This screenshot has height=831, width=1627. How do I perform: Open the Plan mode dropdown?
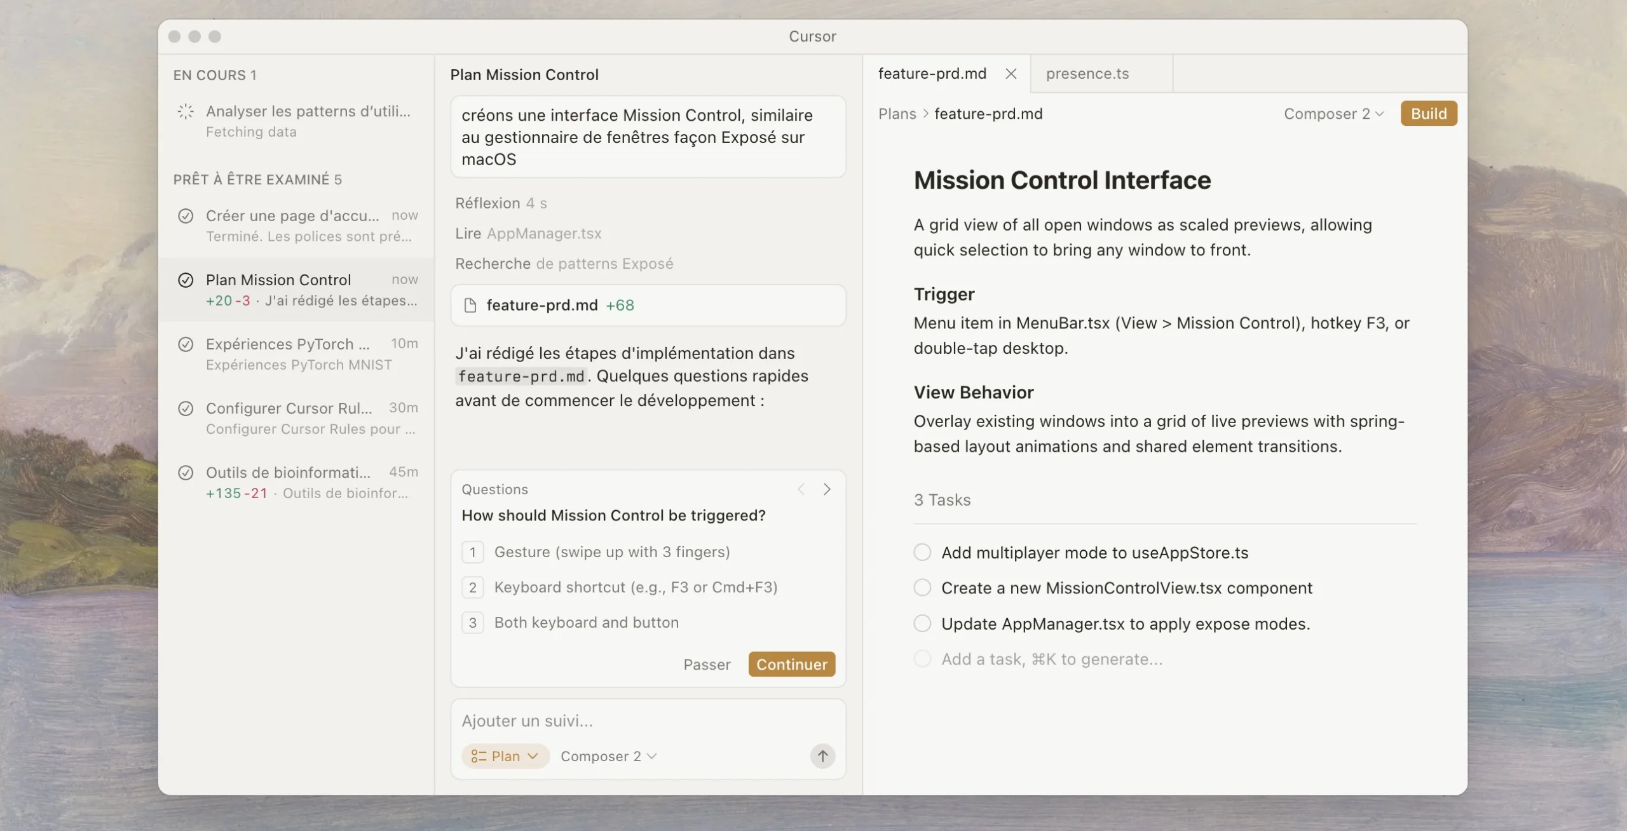click(x=505, y=755)
